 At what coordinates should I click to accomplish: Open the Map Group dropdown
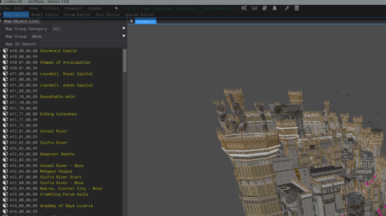coord(78,36)
